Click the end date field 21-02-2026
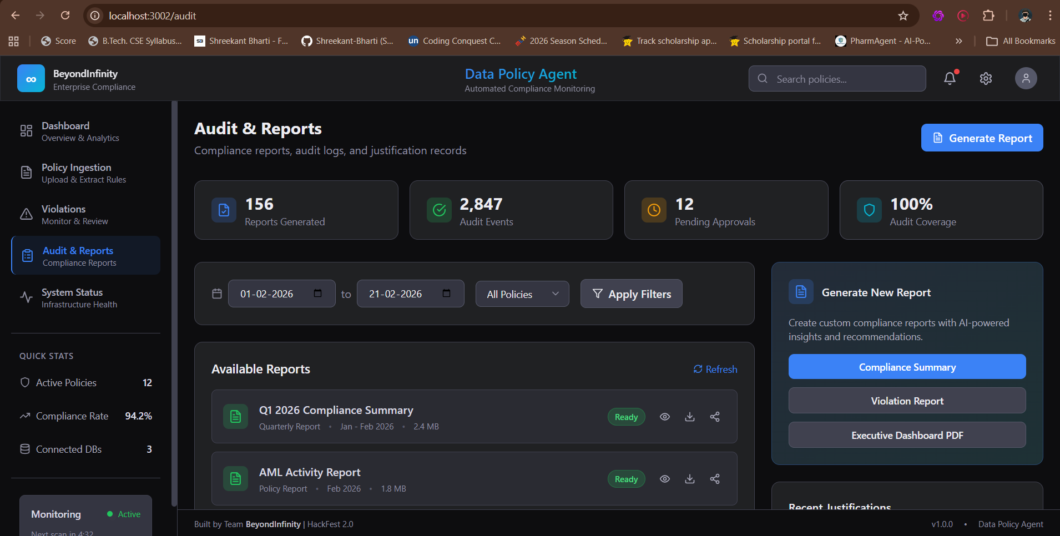The height and width of the screenshot is (536, 1060). tap(410, 294)
